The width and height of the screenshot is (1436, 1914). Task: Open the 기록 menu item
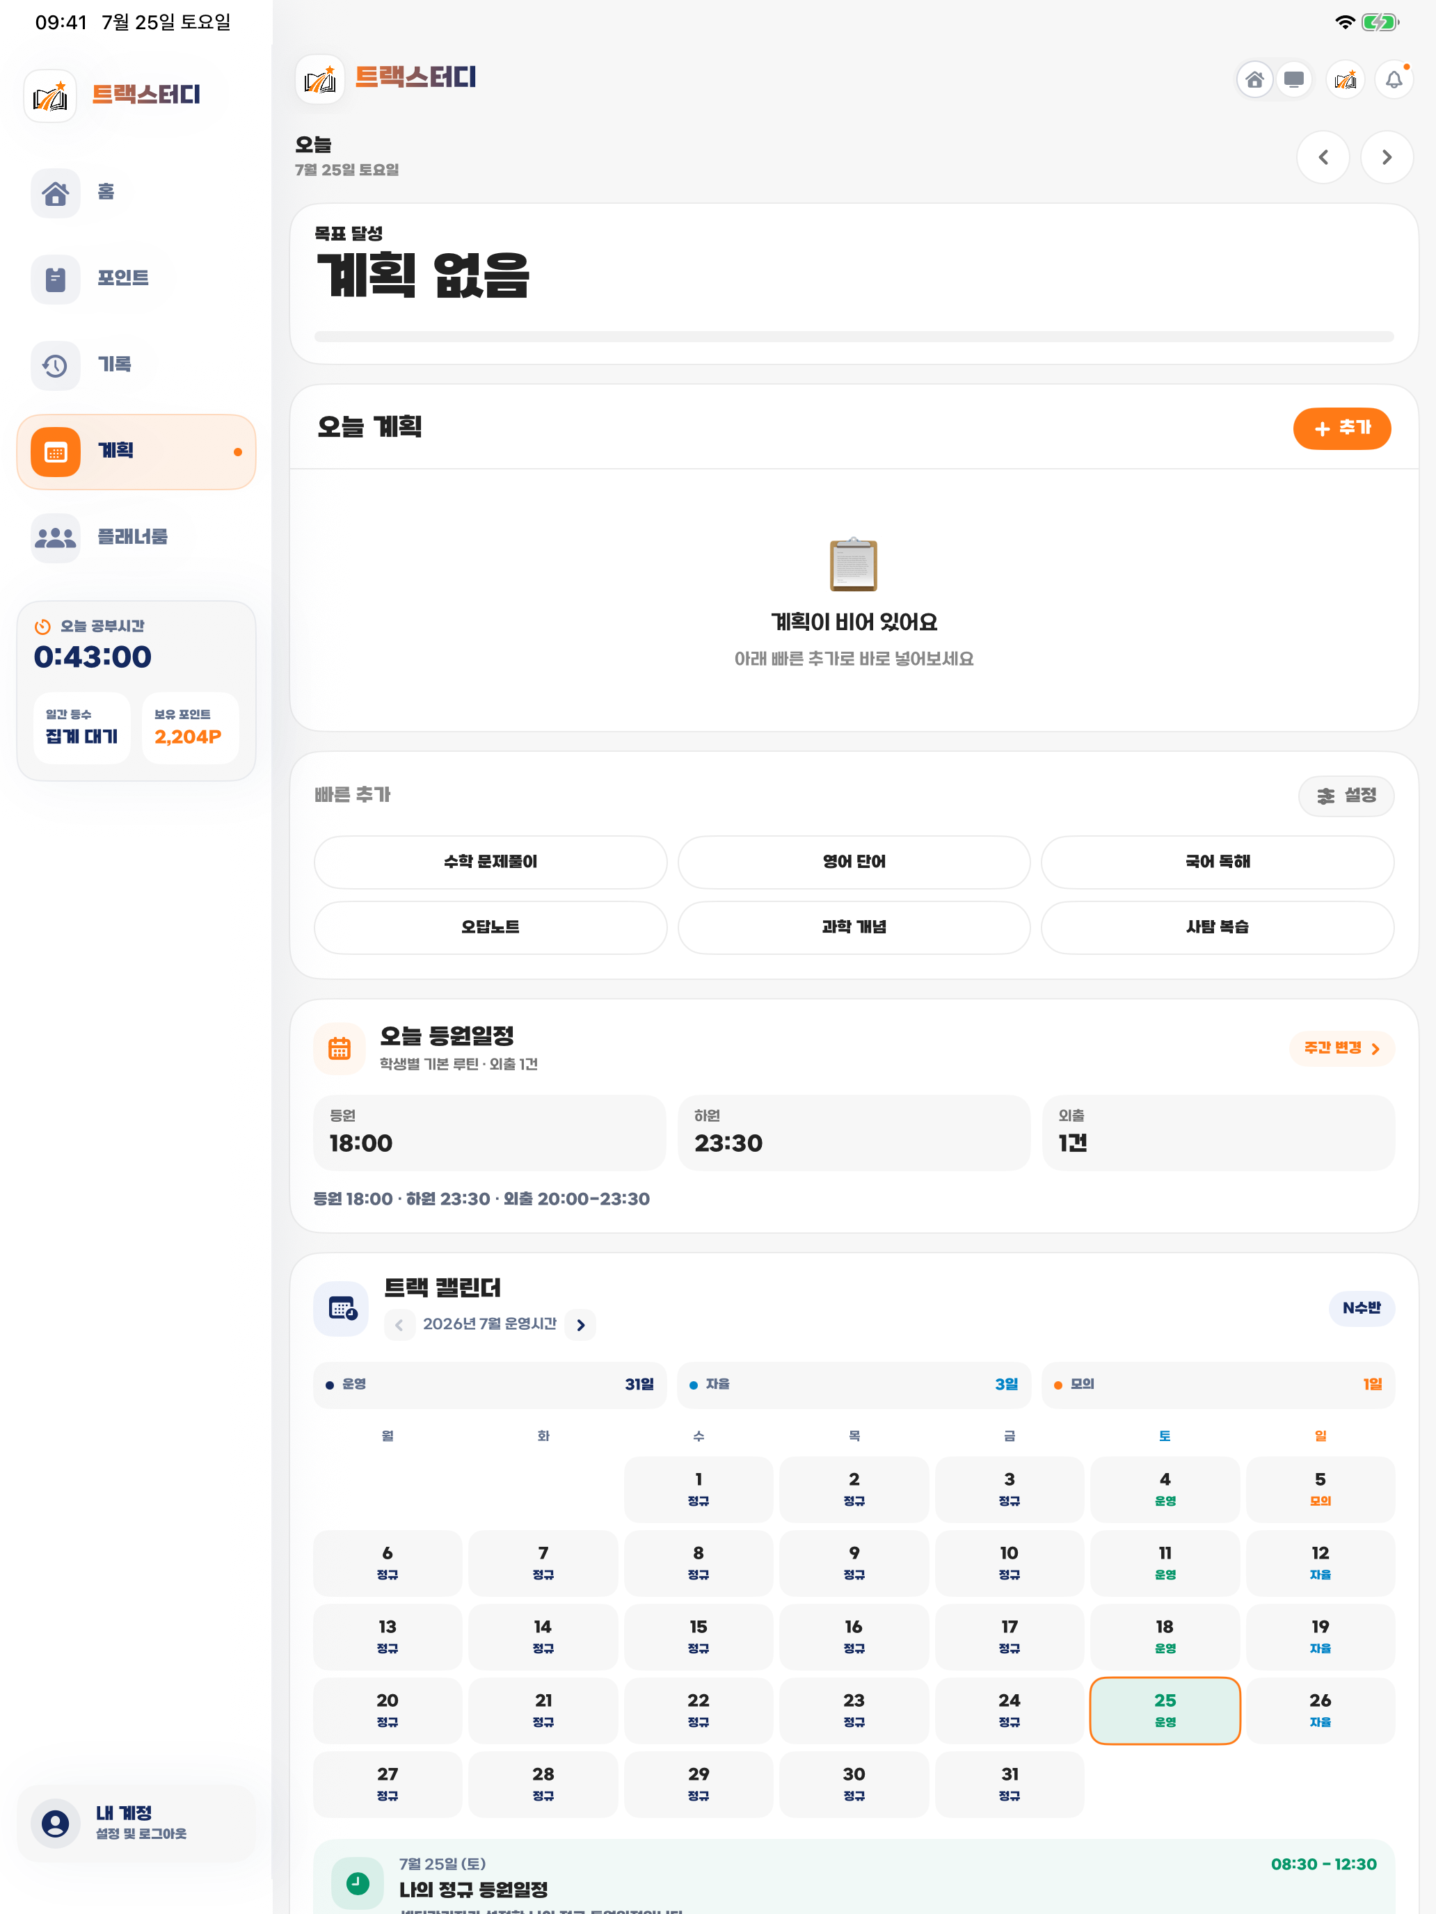click(136, 366)
